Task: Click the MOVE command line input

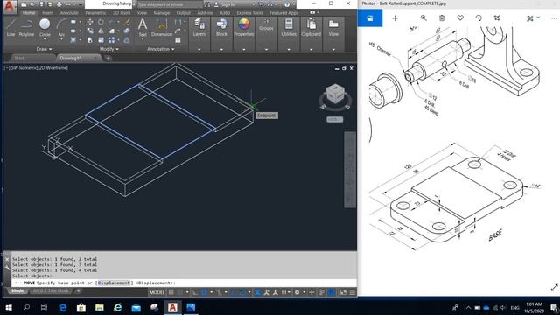Action: (184, 283)
